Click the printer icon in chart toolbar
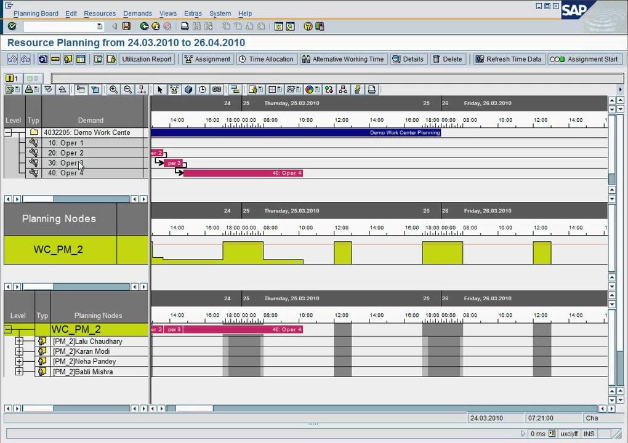Viewport: 628px width, 443px height. (x=372, y=90)
